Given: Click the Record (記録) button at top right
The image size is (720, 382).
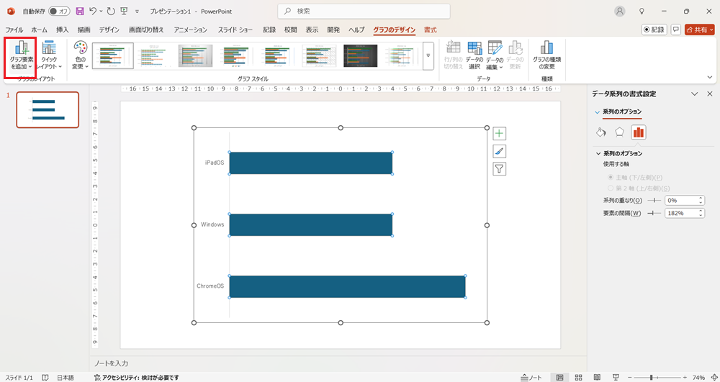Looking at the screenshot, I should (654, 29).
